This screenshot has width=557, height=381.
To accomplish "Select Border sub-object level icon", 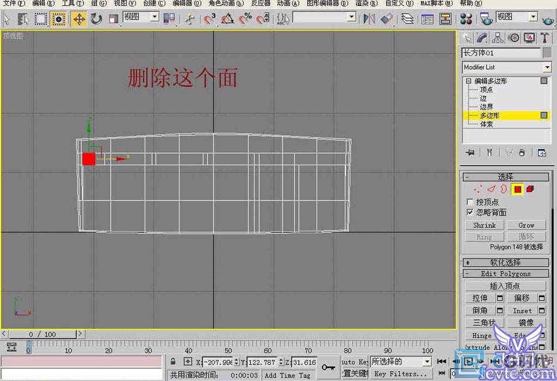I will click(504, 189).
